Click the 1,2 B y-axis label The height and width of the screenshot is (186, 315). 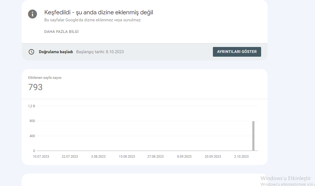coord(32,106)
